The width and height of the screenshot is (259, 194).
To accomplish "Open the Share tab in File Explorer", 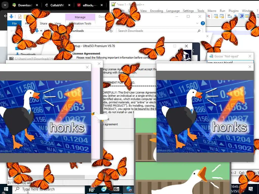I will (44, 23).
